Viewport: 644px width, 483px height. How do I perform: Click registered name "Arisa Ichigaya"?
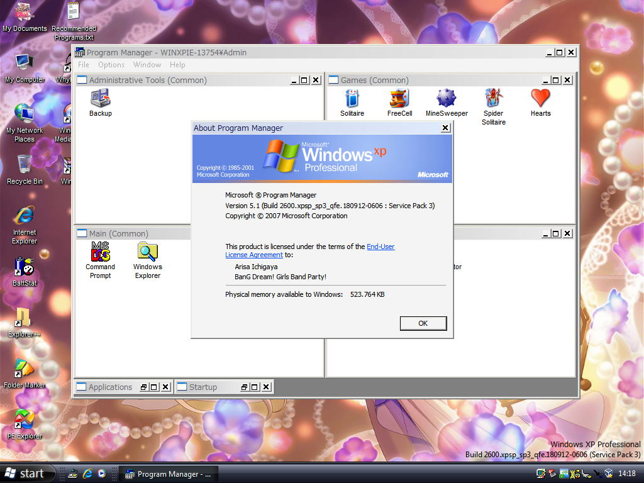(x=256, y=267)
